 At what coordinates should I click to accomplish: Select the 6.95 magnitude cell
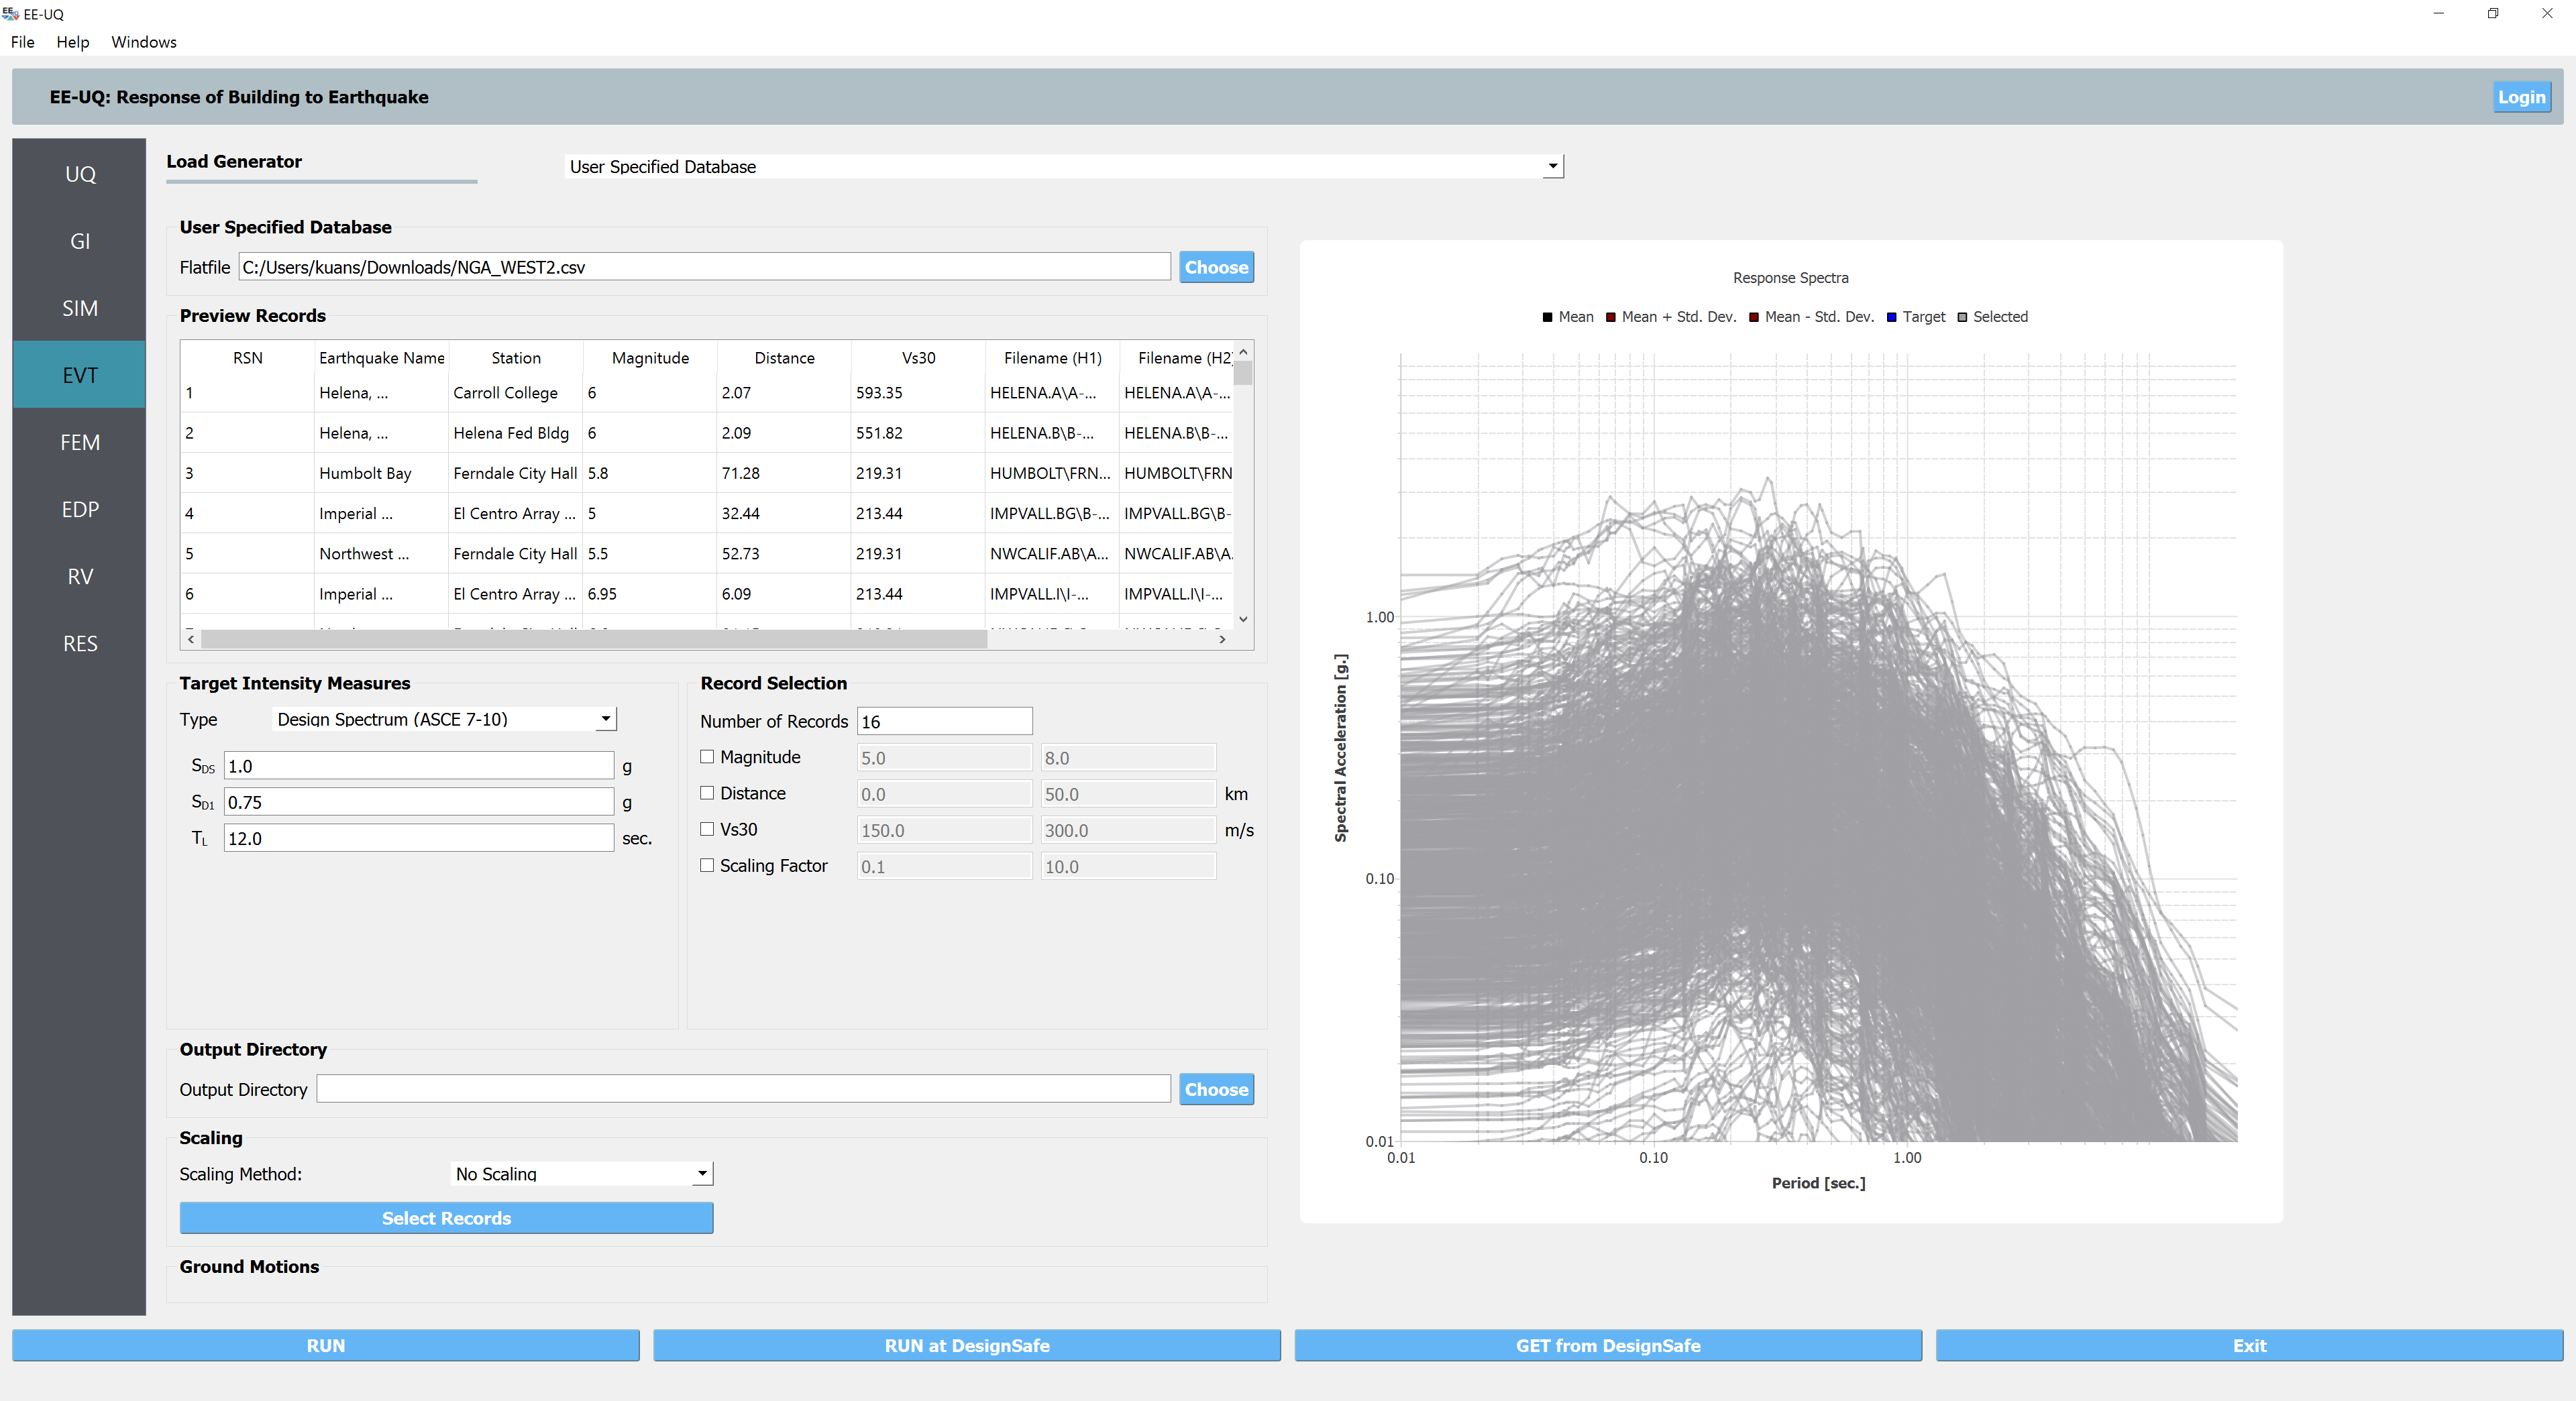[650, 594]
